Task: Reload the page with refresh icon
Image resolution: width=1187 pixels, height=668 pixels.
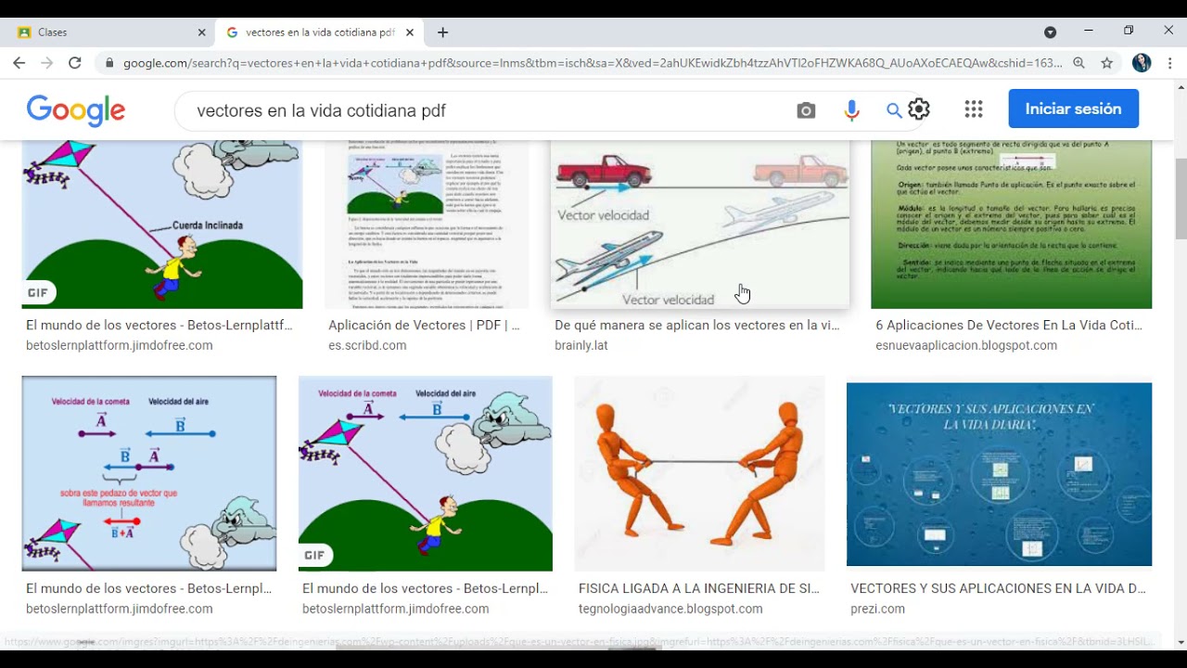Action: [75, 63]
